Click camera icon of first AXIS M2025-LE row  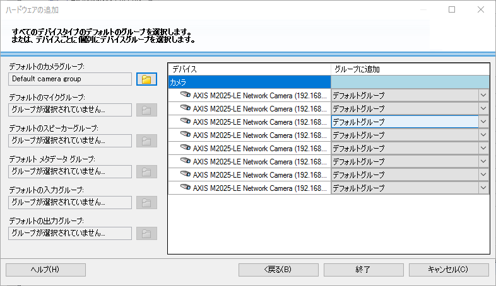pos(186,94)
